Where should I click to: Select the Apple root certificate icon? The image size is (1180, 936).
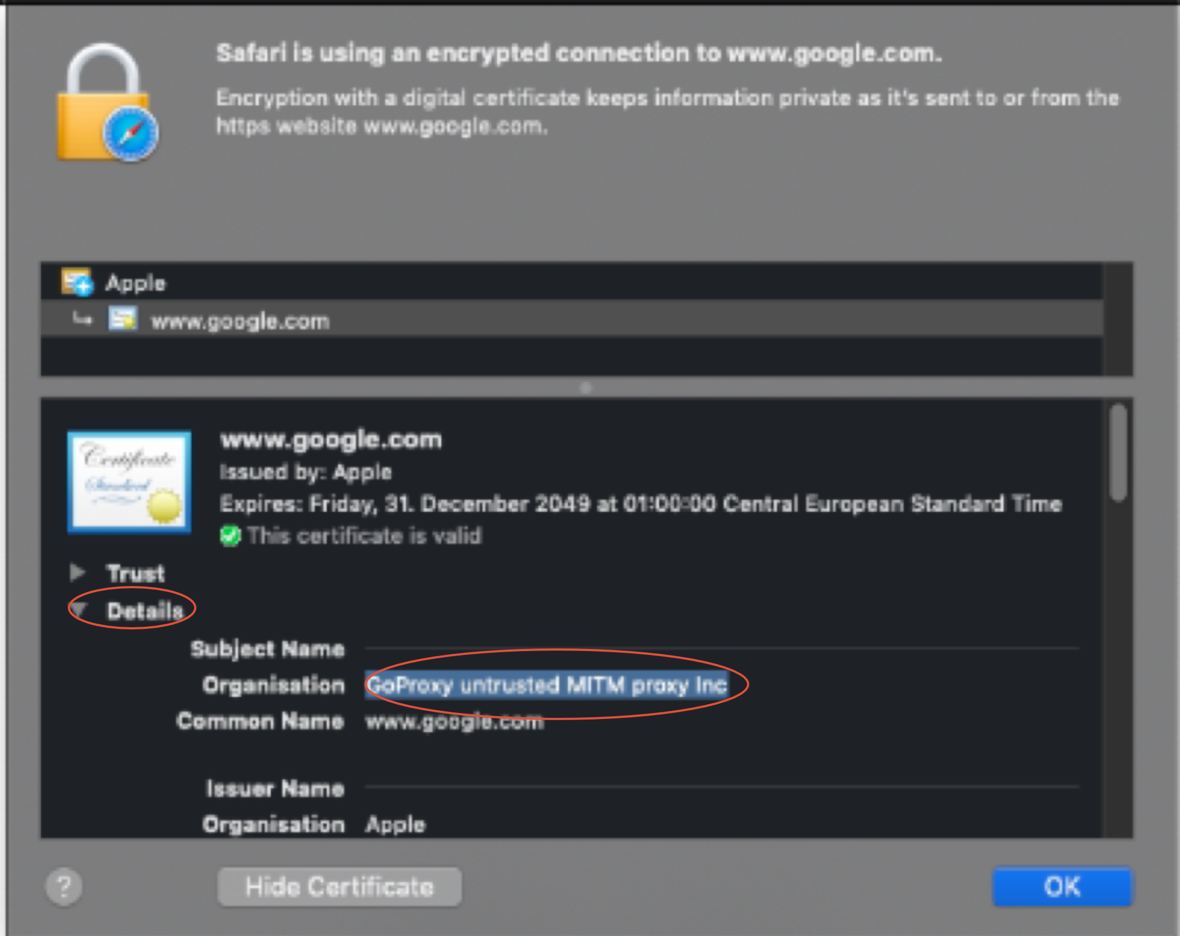pyautogui.click(x=76, y=283)
